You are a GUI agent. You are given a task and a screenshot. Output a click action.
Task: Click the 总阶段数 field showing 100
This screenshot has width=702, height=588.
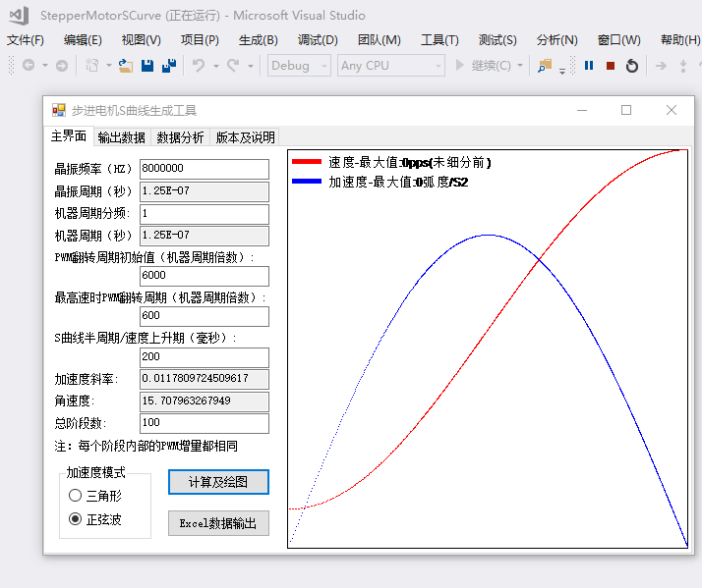pyautogui.click(x=205, y=423)
